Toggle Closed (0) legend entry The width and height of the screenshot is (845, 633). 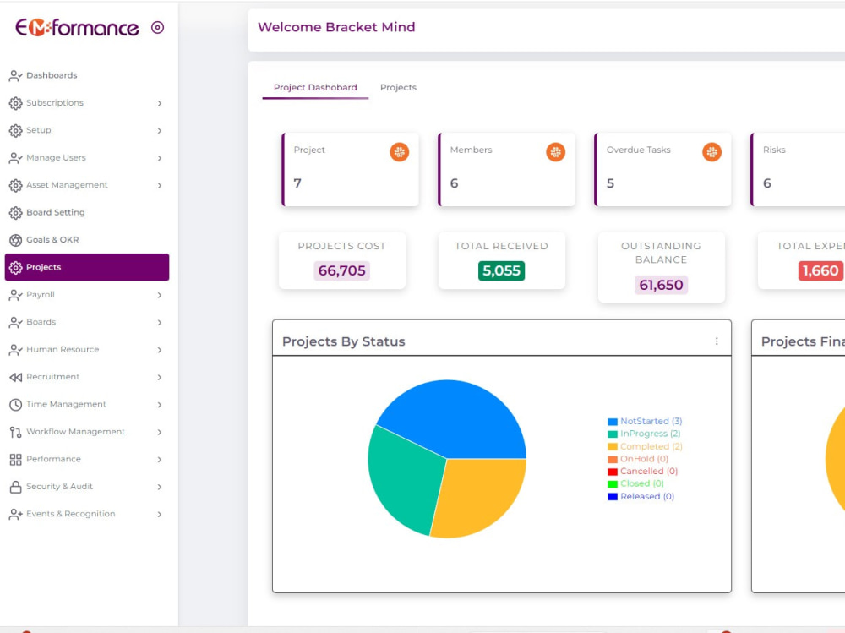click(636, 483)
